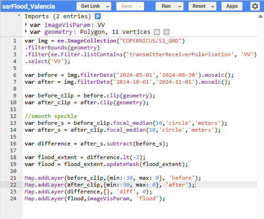Run the script
Viewport: 264px width, 219px height.
(x=166, y=6)
